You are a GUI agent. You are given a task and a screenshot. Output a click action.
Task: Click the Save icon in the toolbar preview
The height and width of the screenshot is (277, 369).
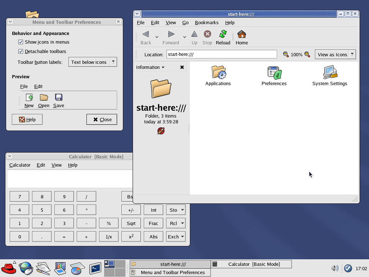click(x=59, y=97)
